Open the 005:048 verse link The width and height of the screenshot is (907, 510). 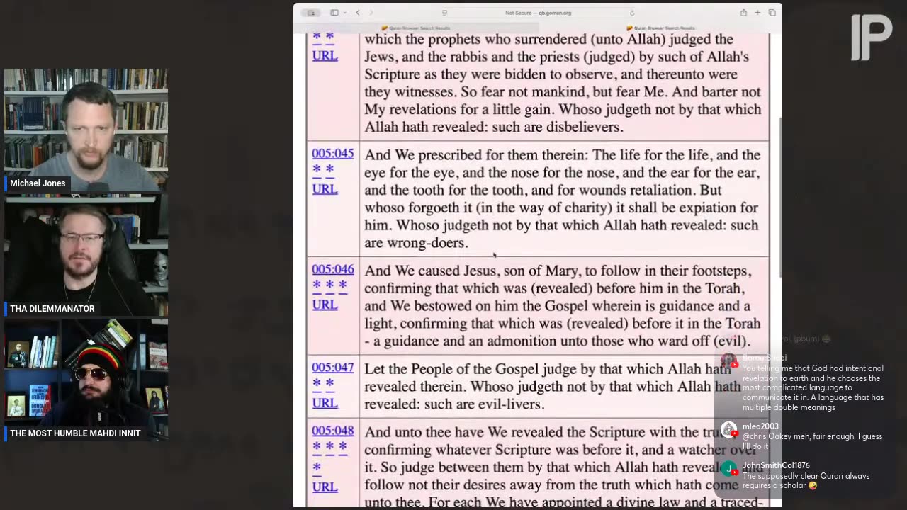(333, 431)
